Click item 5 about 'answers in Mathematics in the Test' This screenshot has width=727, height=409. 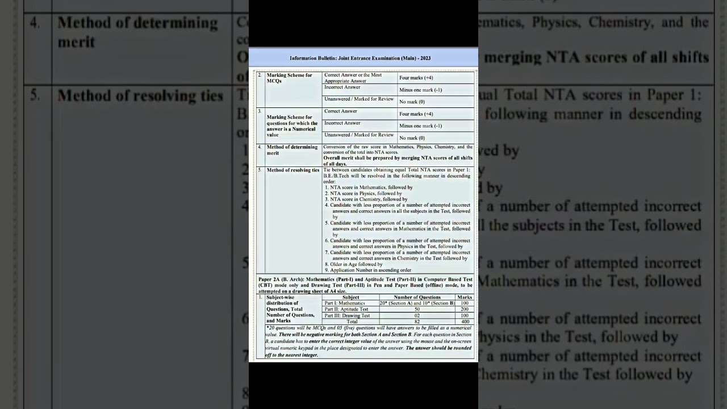(398, 228)
